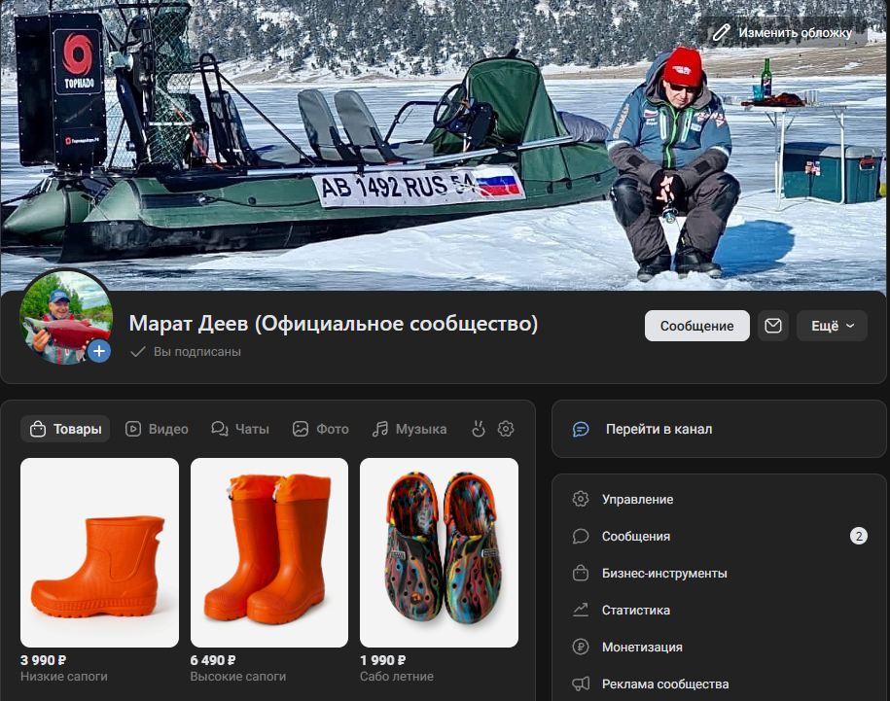Open Бизнес-инструменты menu entry
Screen dimensions: 890x701
719,574
